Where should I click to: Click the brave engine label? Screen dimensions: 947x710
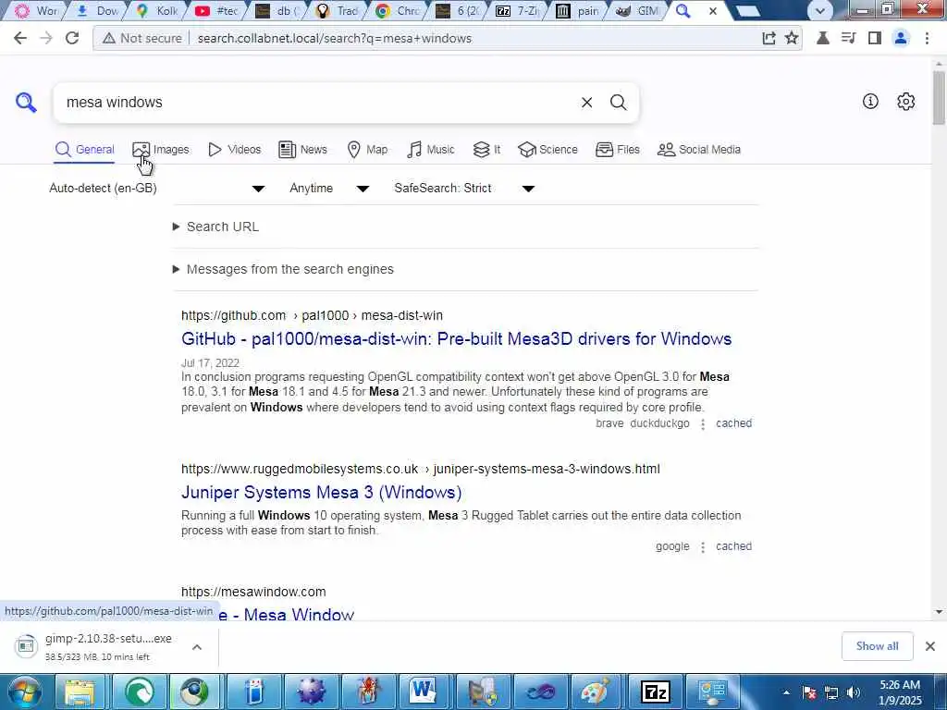click(x=609, y=423)
